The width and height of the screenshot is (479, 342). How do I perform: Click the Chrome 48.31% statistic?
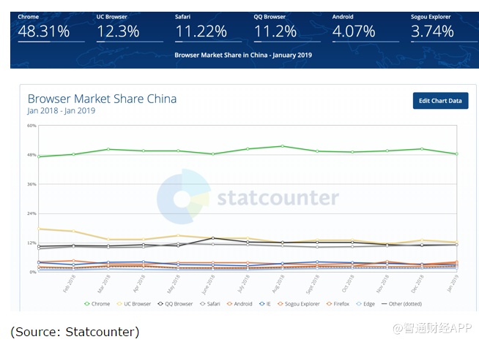[x=44, y=31]
